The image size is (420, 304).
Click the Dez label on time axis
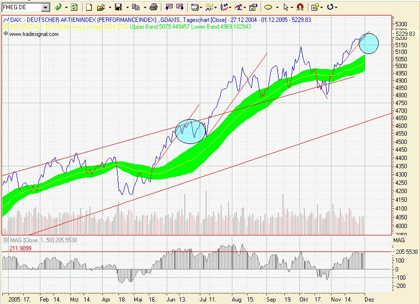(x=369, y=300)
